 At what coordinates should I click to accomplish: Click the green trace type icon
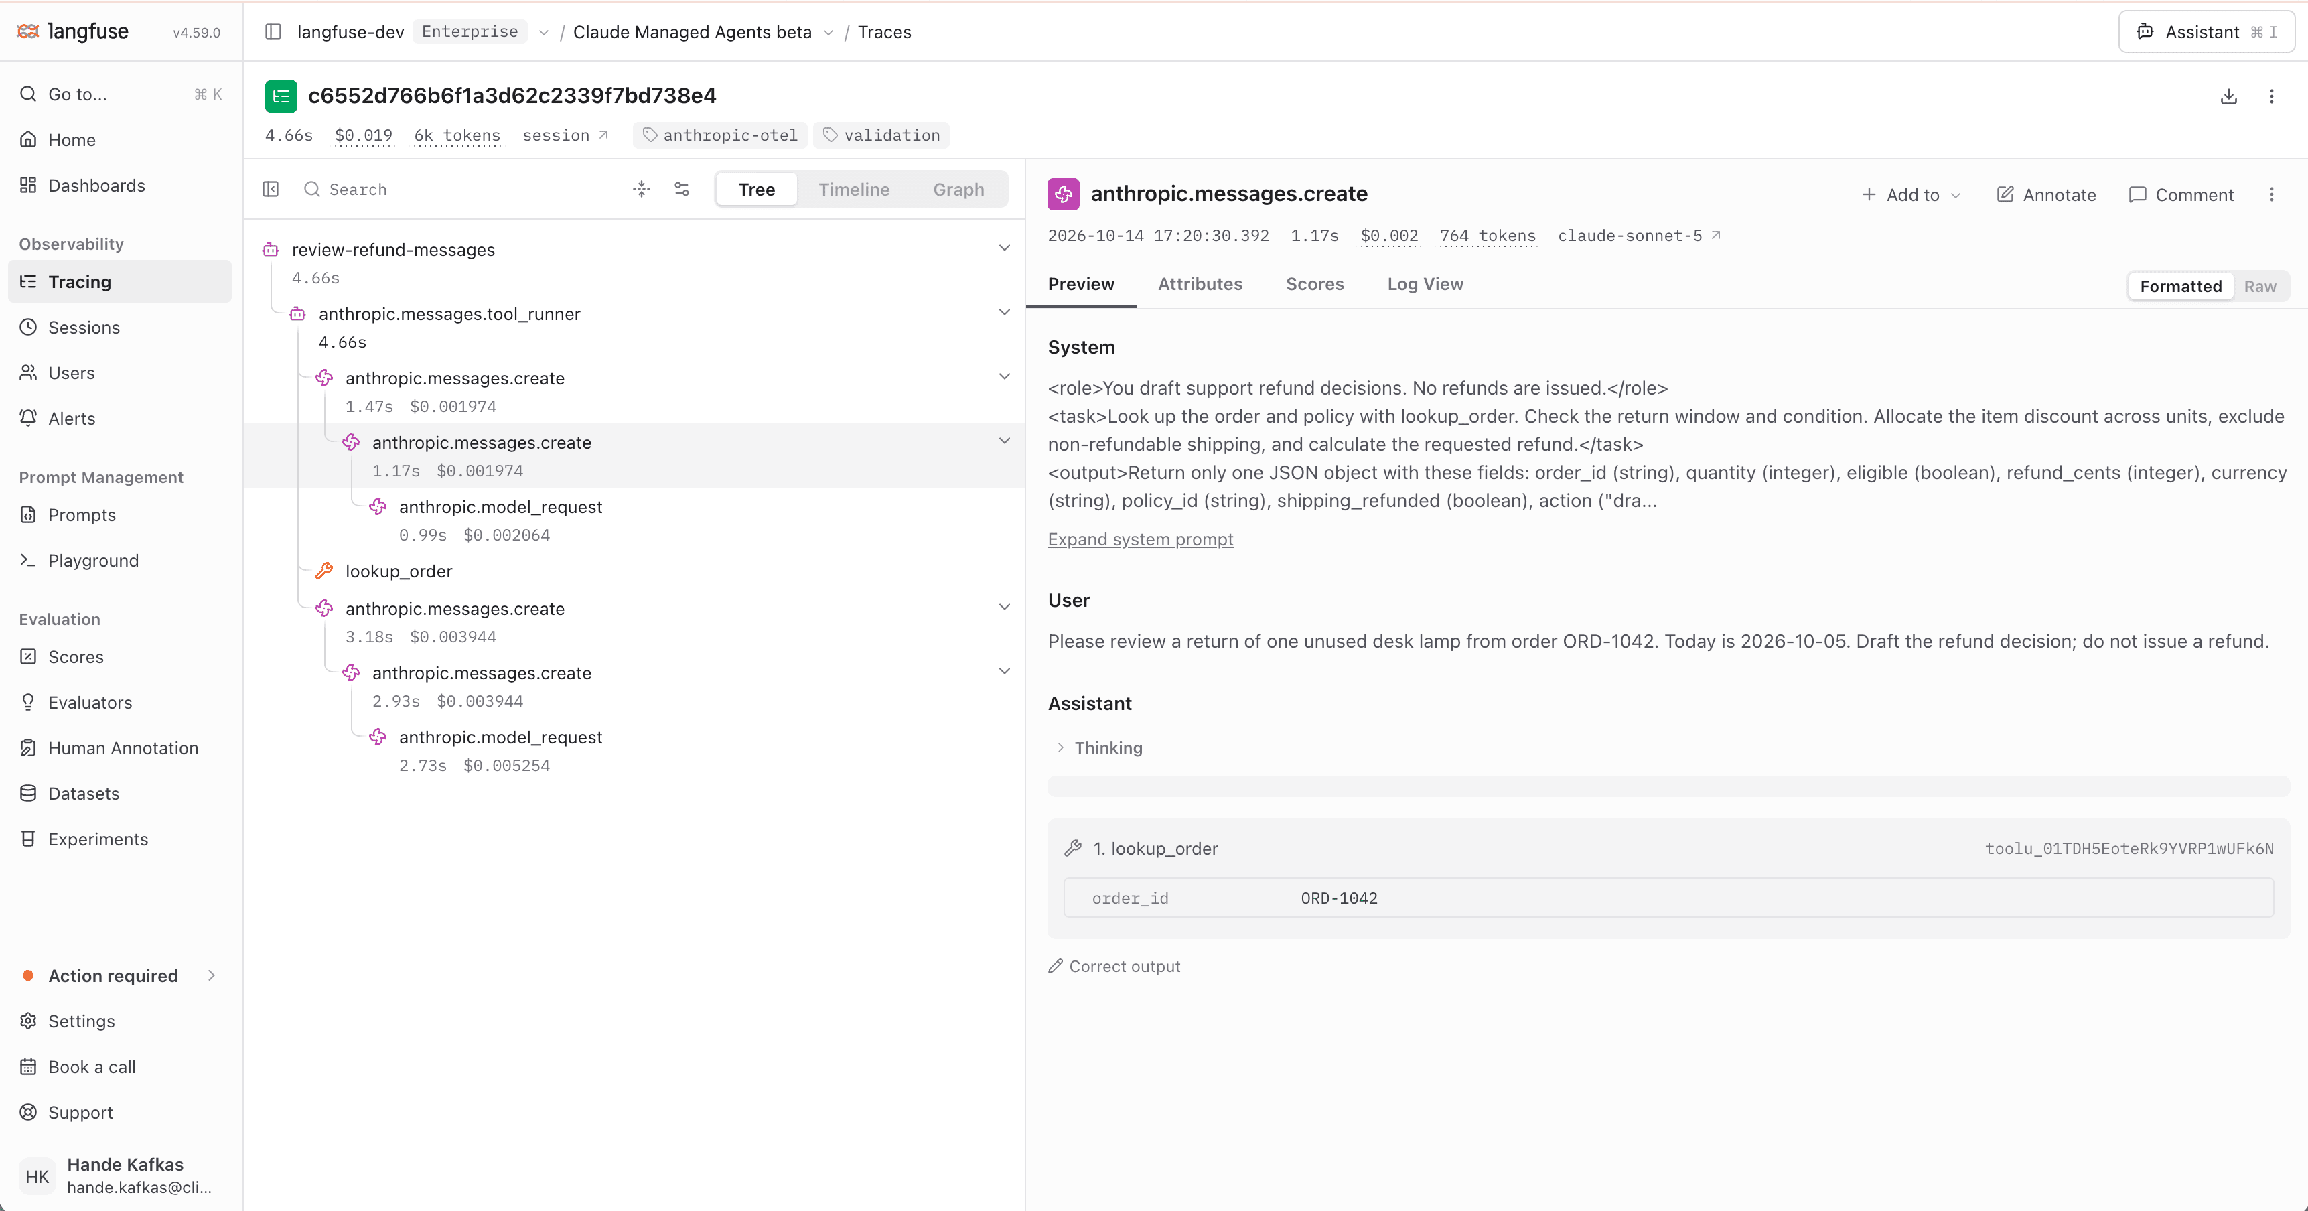[281, 96]
